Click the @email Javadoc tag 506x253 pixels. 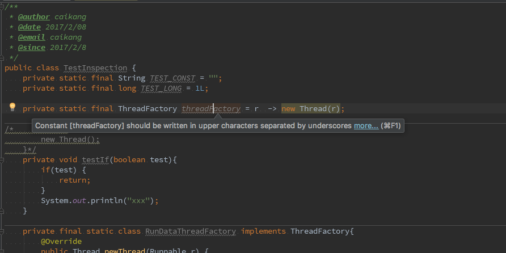(x=31, y=37)
